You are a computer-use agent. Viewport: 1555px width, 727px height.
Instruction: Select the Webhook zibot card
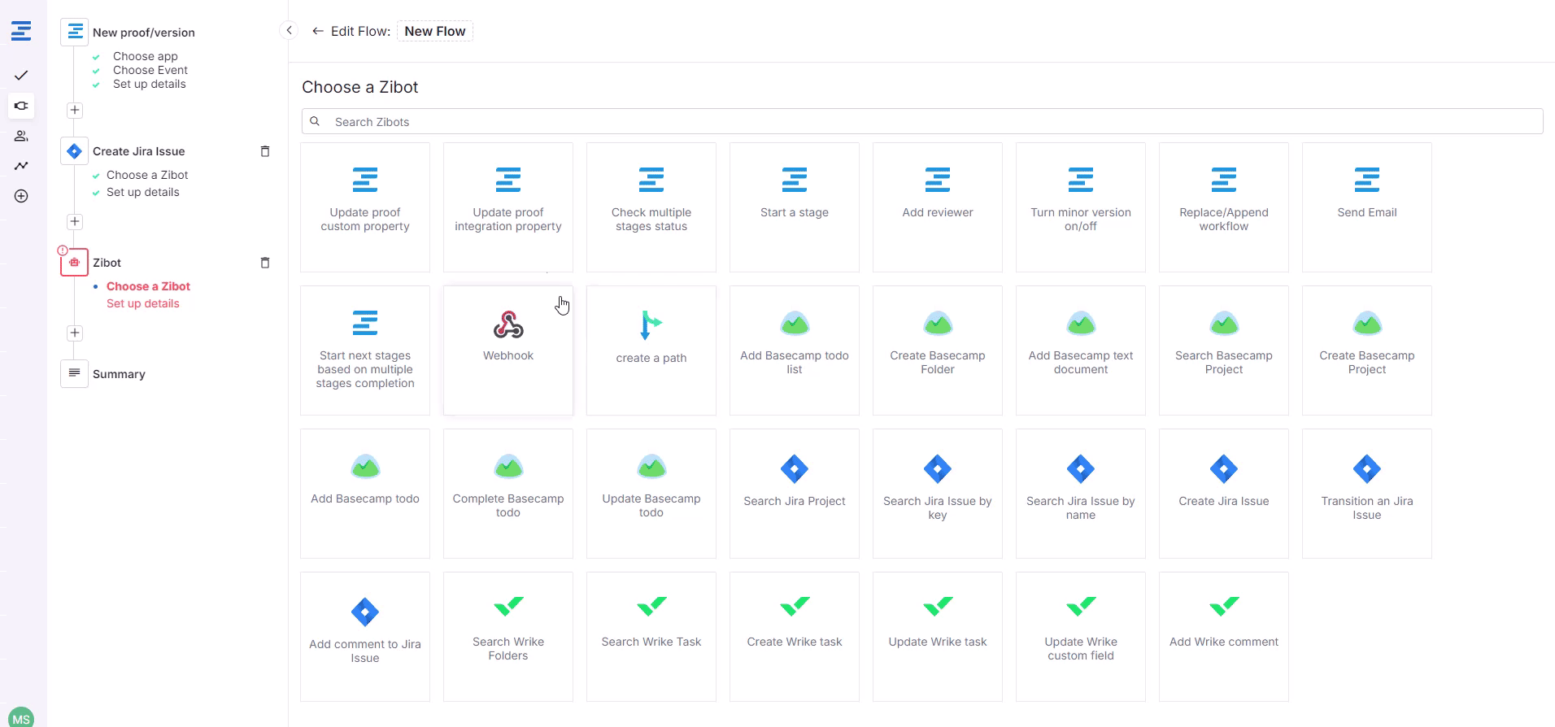tap(507, 350)
